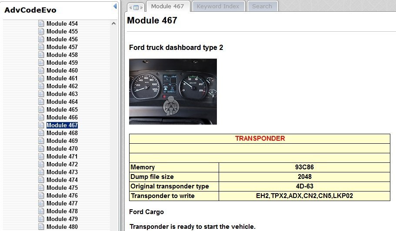Click the page icon beside Module 473
This screenshot has width=396, height=231.
click(x=41, y=172)
